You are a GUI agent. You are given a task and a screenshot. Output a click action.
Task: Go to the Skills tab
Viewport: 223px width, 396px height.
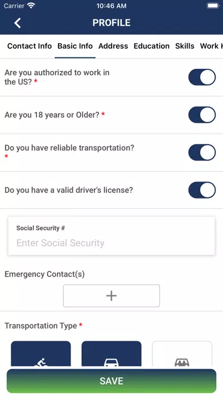pyautogui.click(x=185, y=46)
